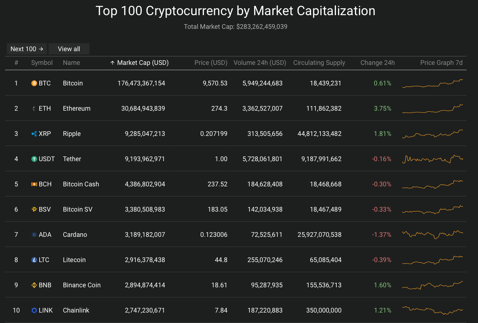This screenshot has width=478, height=323.
Task: Click the Bitcoin SV BSV coin icon
Action: [x=34, y=209]
